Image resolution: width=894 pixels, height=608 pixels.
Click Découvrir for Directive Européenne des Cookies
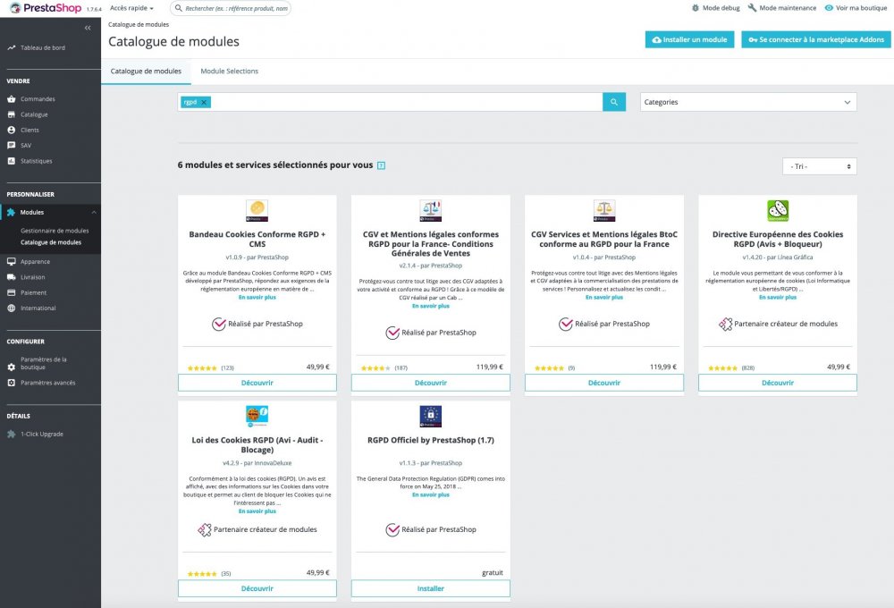point(778,383)
